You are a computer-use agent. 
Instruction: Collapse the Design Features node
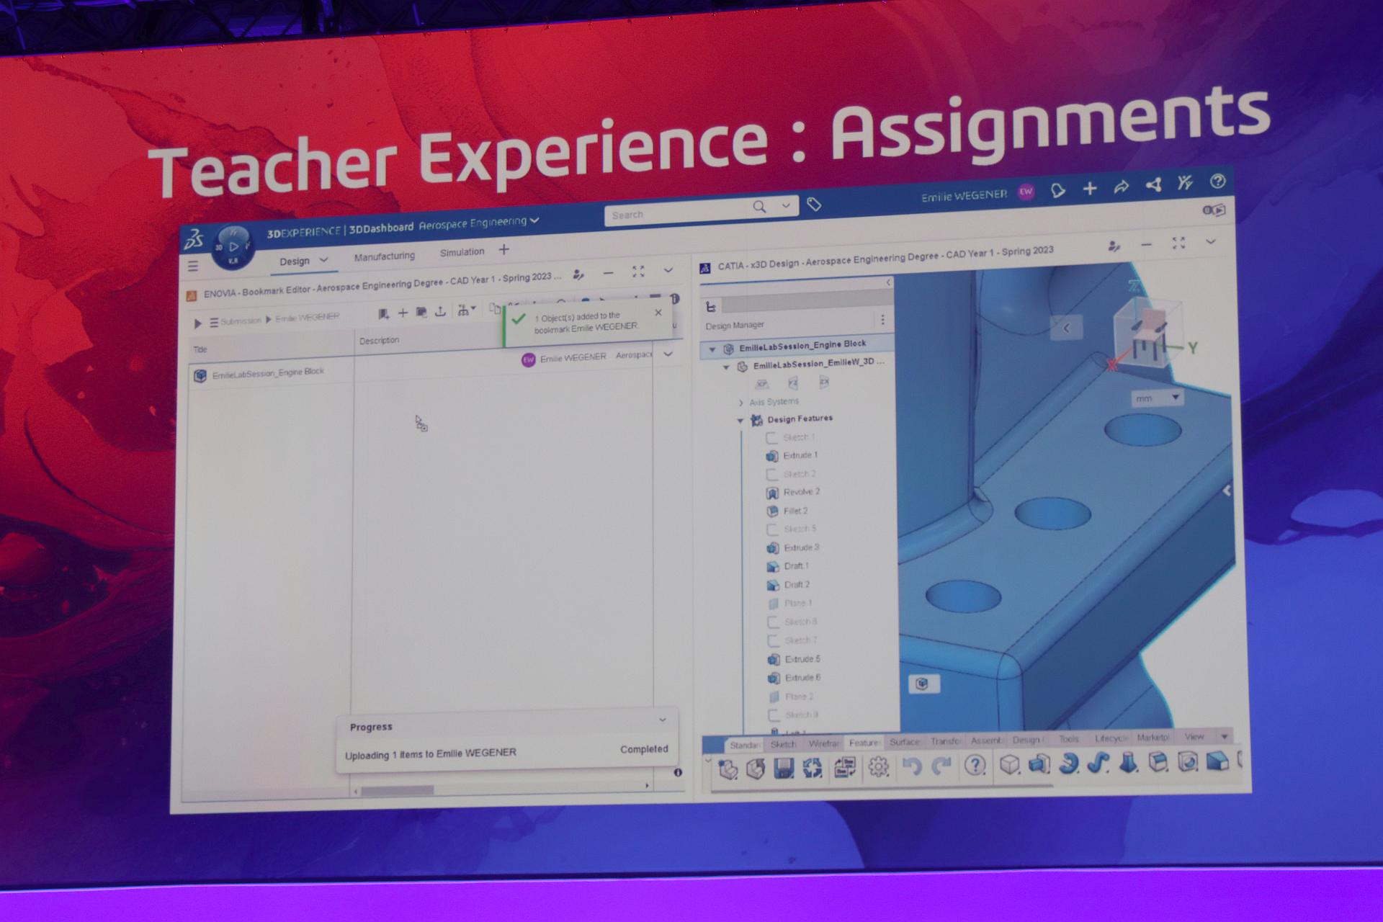pyautogui.click(x=740, y=421)
